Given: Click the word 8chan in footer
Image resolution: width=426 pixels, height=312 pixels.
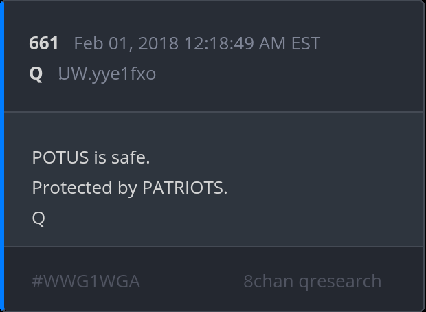Looking at the screenshot, I should coord(268,281).
